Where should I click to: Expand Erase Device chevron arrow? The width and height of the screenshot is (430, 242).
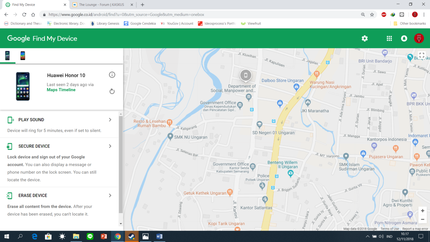click(110, 195)
